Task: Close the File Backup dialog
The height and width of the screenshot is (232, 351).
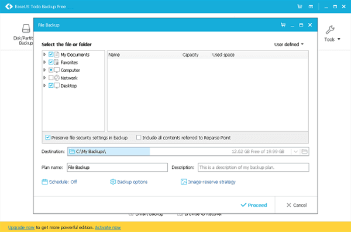Action: 310,25
